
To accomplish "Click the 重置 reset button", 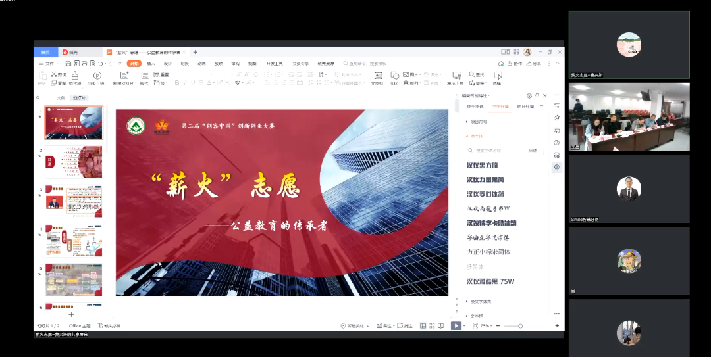I will [161, 75].
